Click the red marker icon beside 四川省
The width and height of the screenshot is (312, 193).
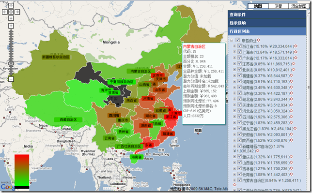(x=291, y=117)
